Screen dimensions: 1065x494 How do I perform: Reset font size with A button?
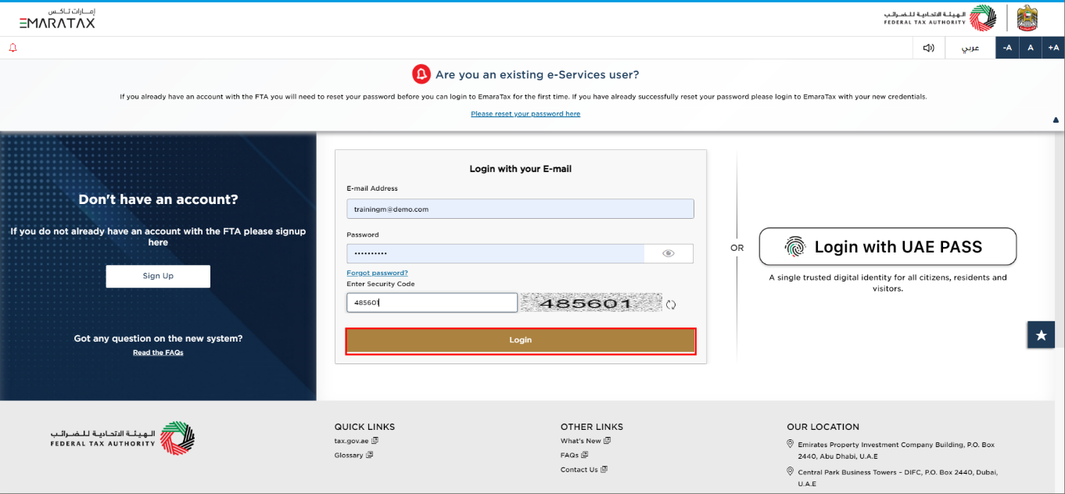click(1031, 48)
